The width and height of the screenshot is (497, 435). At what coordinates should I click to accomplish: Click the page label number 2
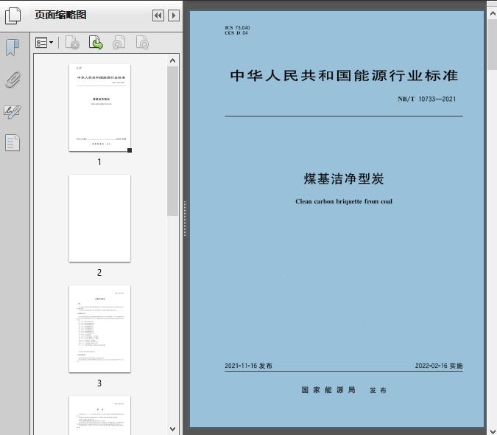[99, 273]
